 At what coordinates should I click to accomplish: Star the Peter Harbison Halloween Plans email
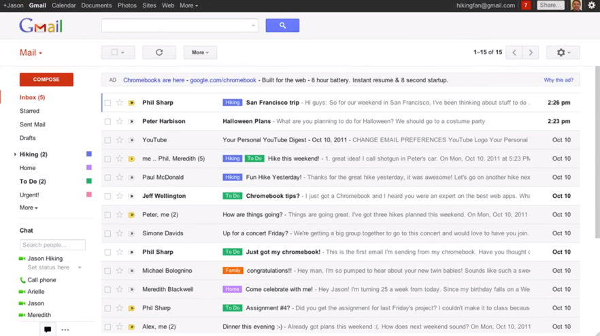pos(120,121)
